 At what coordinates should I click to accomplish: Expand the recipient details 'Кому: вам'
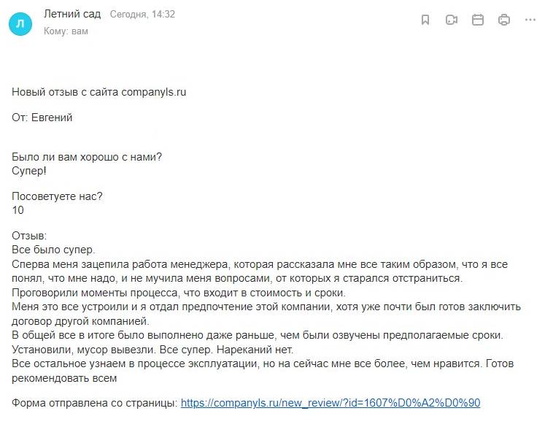(66, 31)
